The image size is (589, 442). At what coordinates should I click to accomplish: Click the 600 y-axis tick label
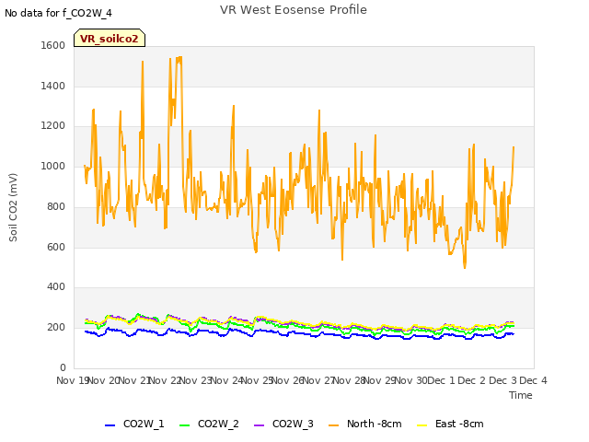point(56,248)
